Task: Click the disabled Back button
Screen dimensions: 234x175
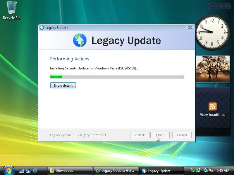Action: pos(140,135)
